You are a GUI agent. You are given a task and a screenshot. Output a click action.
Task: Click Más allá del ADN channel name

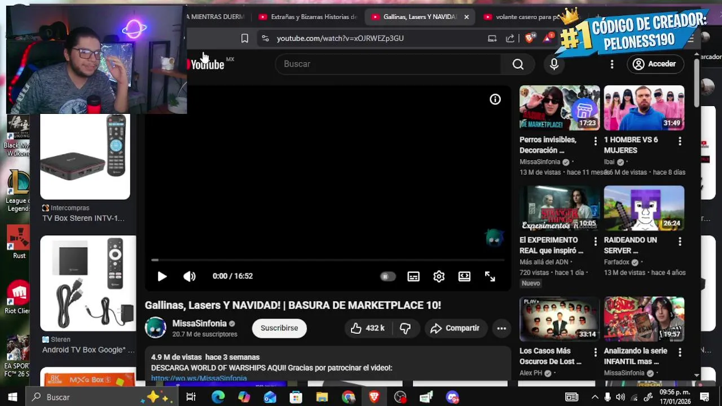[x=544, y=262]
